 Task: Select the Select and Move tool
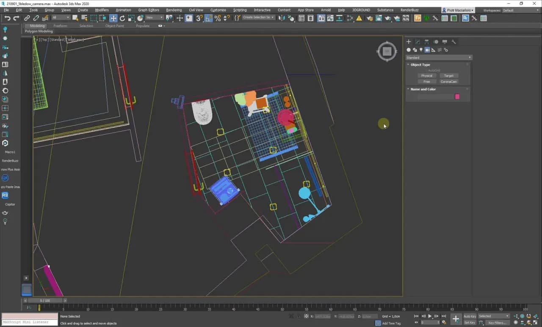pyautogui.click(x=113, y=18)
